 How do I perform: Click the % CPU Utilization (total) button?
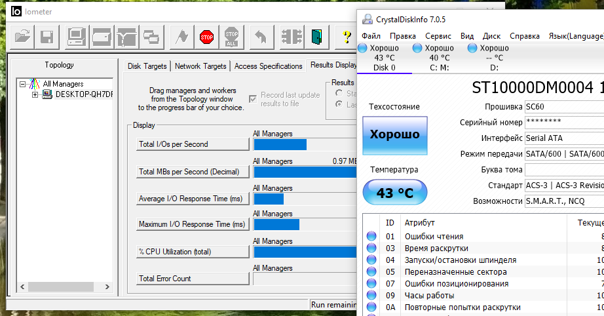coord(193,252)
